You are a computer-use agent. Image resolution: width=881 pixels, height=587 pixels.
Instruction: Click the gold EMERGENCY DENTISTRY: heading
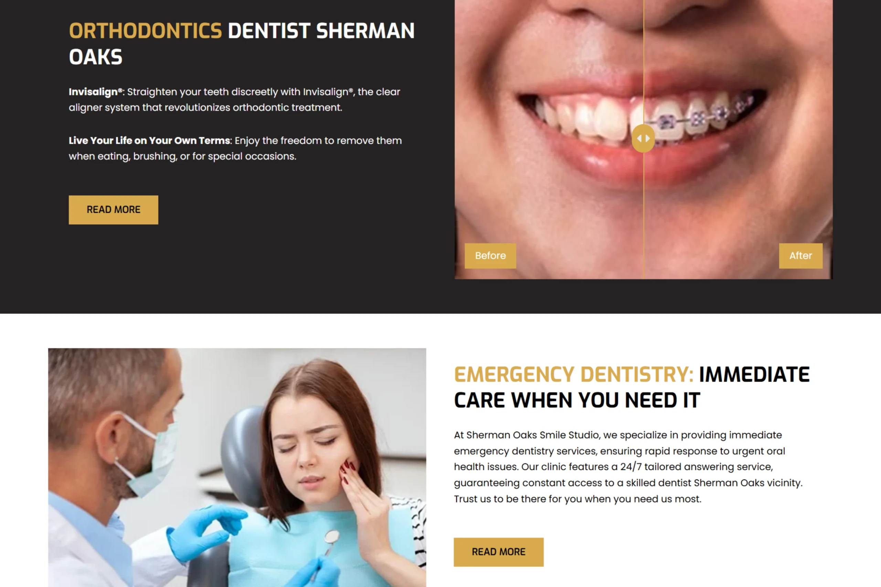coord(573,374)
